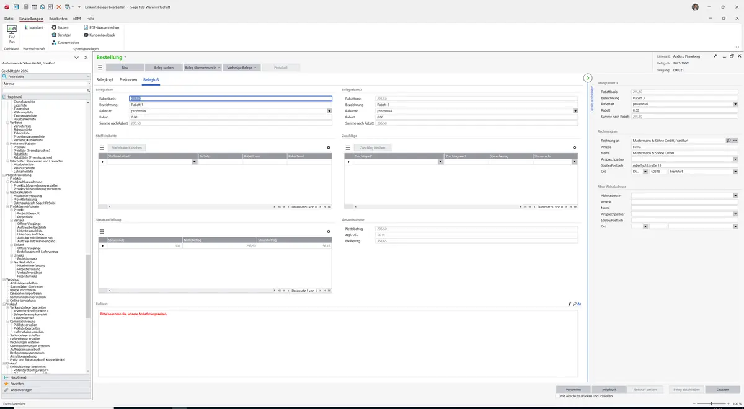Switch to the Positionen tab
Image resolution: width=744 pixels, height=409 pixels.
128,80
